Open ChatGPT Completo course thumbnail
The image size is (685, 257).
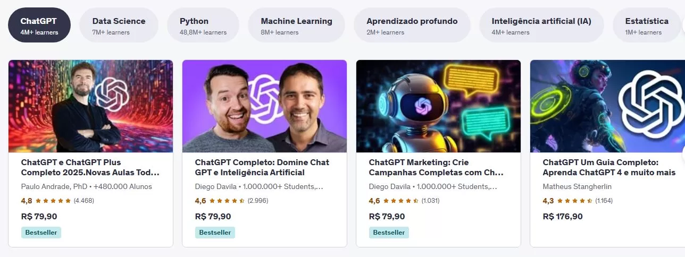pyautogui.click(x=264, y=106)
